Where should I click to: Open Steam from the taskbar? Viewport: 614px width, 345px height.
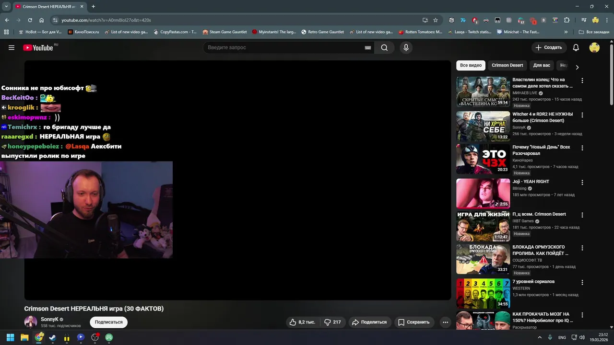(52, 337)
